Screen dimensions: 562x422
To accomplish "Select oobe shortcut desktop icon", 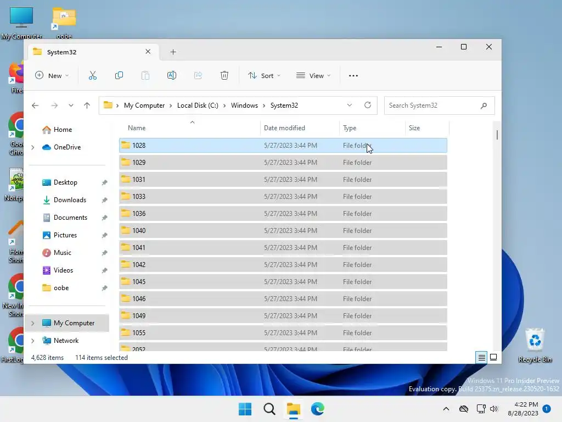I will pos(64,22).
